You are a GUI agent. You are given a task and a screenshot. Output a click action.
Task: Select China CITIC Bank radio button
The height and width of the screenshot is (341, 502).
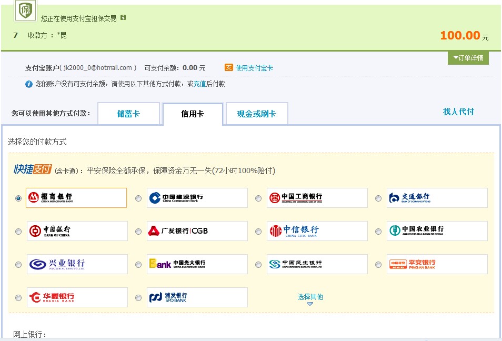[258, 231]
